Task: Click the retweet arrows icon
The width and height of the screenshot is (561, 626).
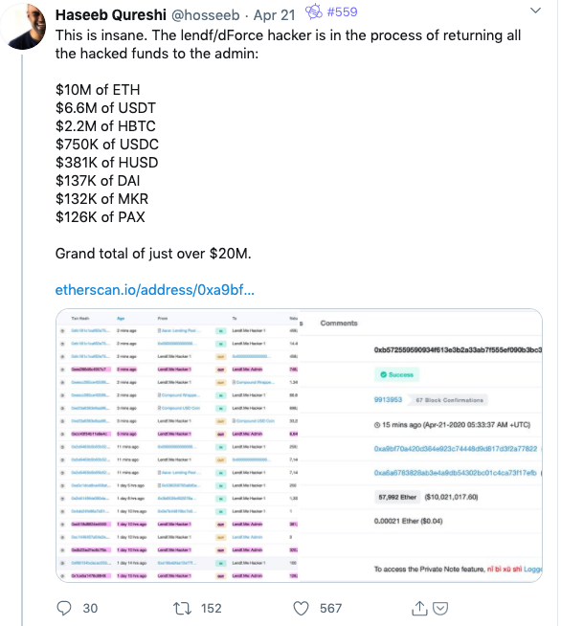Action: coord(182,609)
